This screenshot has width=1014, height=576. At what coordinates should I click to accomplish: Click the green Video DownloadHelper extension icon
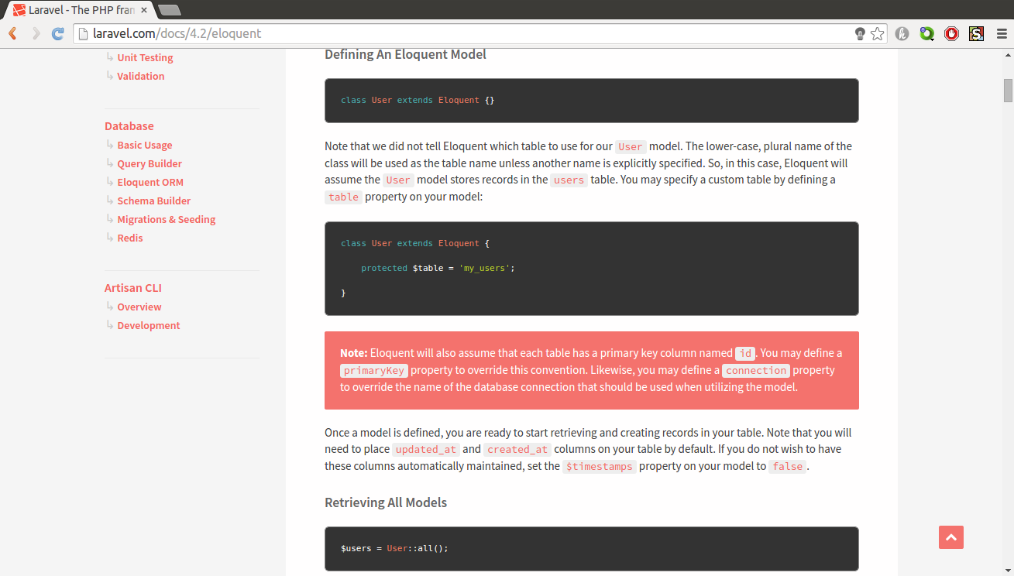point(926,33)
